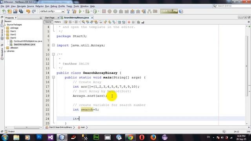Open the Profile Project dropdown arrow
Image resolution: width=251 pixels, height=141 pixels.
click(98, 11)
